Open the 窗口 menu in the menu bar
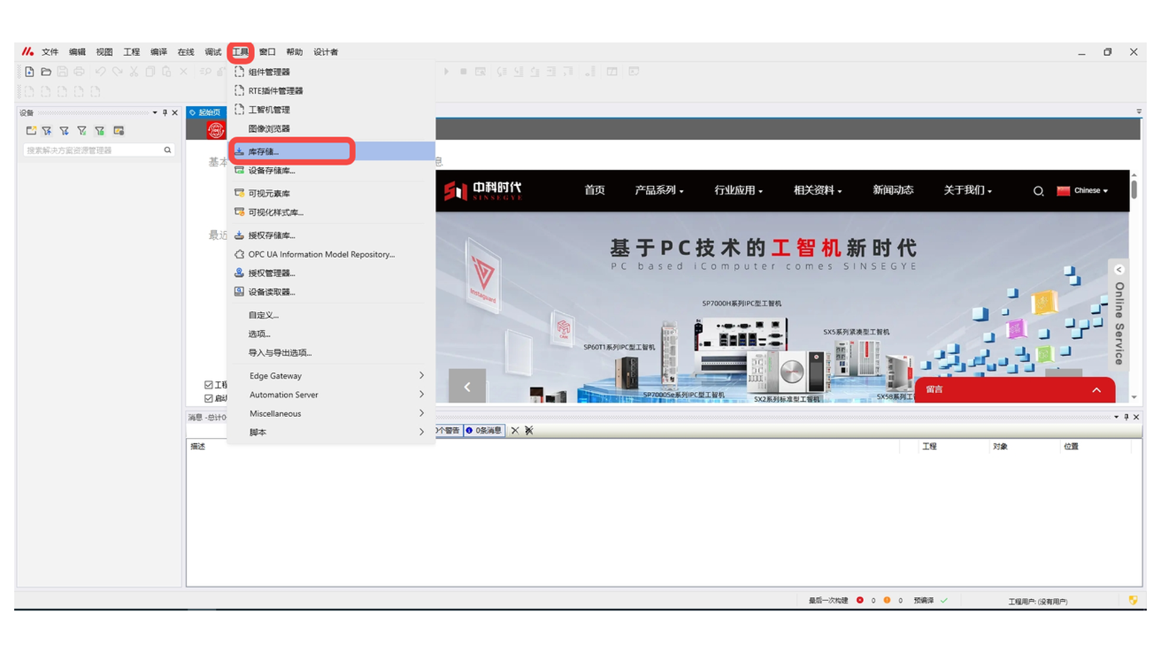Screen dimensions: 1161x653 (267, 52)
